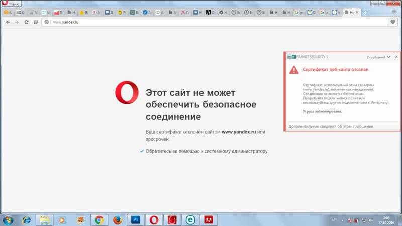
Task: Click the large Opera logo on error page
Action: (127, 92)
